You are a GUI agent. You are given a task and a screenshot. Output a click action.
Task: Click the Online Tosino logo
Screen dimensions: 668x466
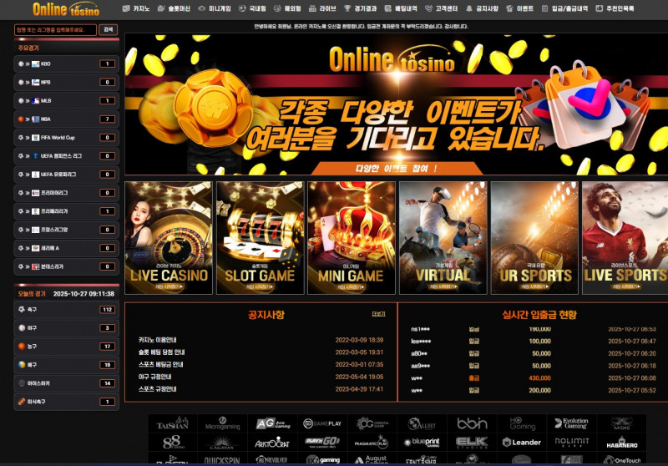point(64,9)
